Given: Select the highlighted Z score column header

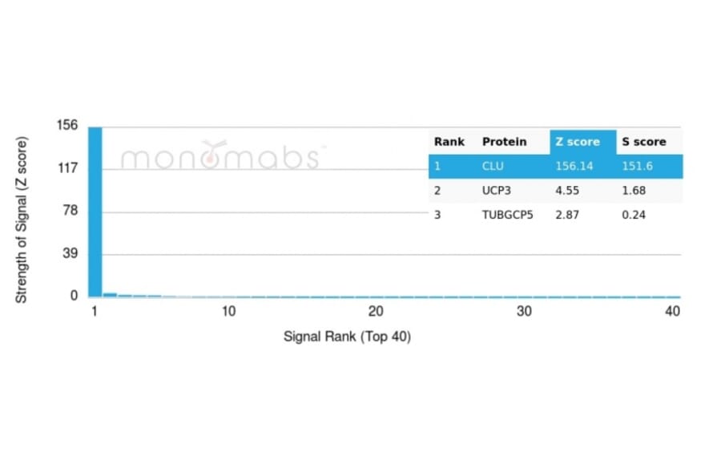Looking at the screenshot, I should tap(578, 142).
